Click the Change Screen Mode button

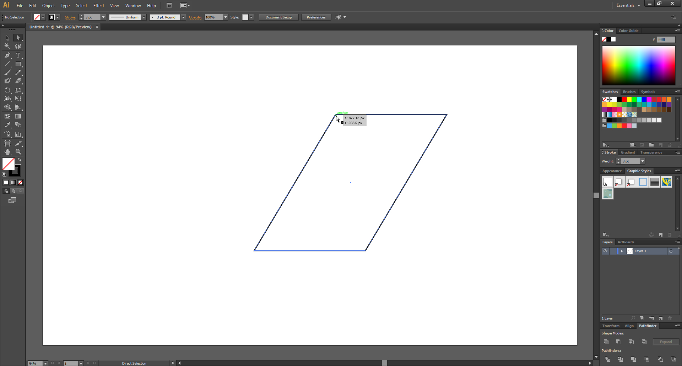(x=12, y=200)
